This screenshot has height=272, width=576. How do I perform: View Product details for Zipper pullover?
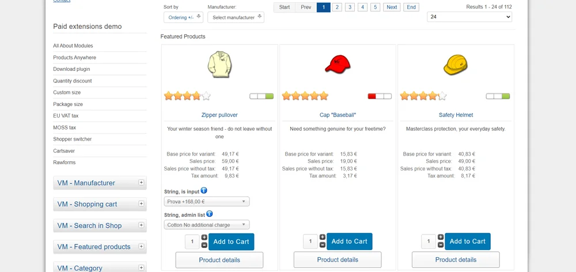point(219,260)
